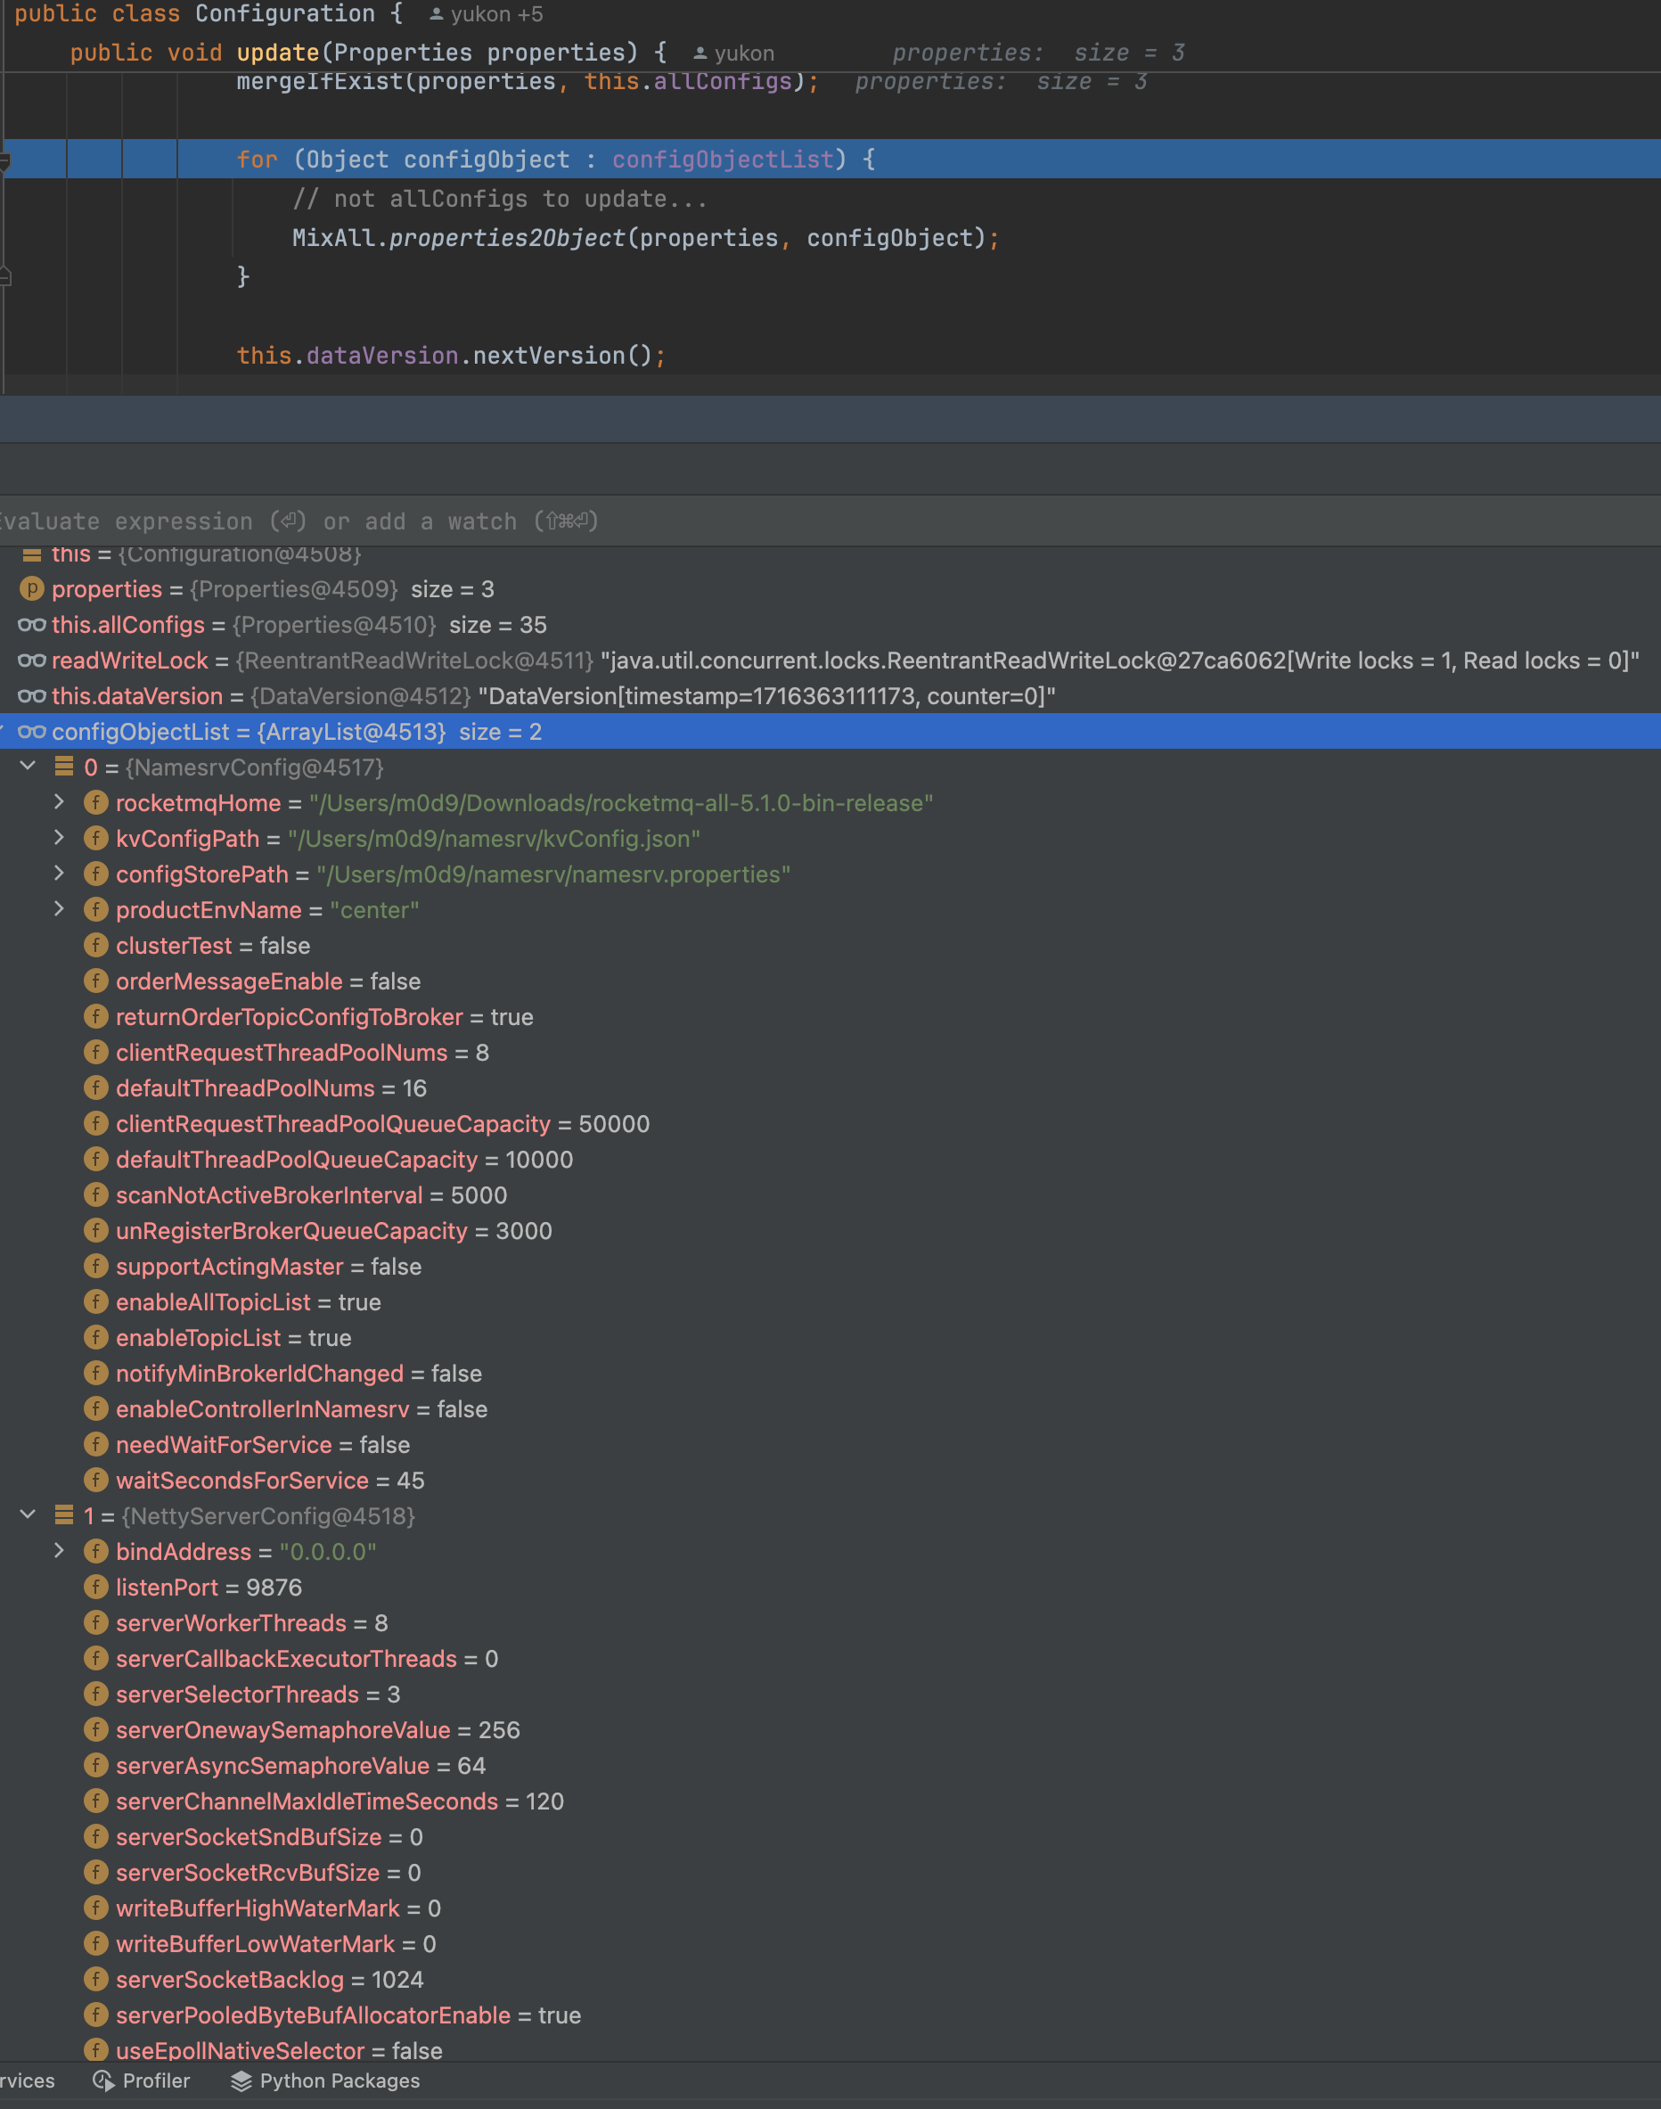Click the field icon beside listenPort
The width and height of the screenshot is (1661, 2109).
coord(95,1587)
